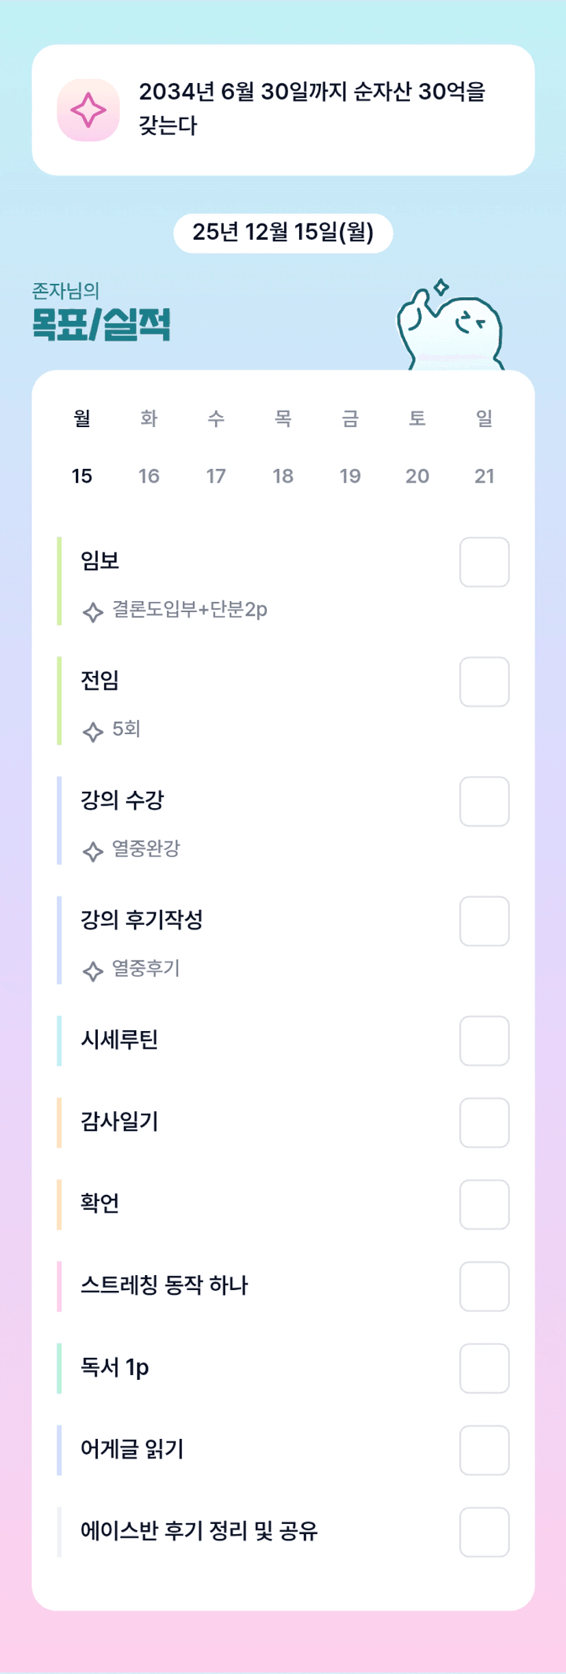Check the 임보 task checkbox
Viewport: 566px width, 1674px height.
click(484, 562)
